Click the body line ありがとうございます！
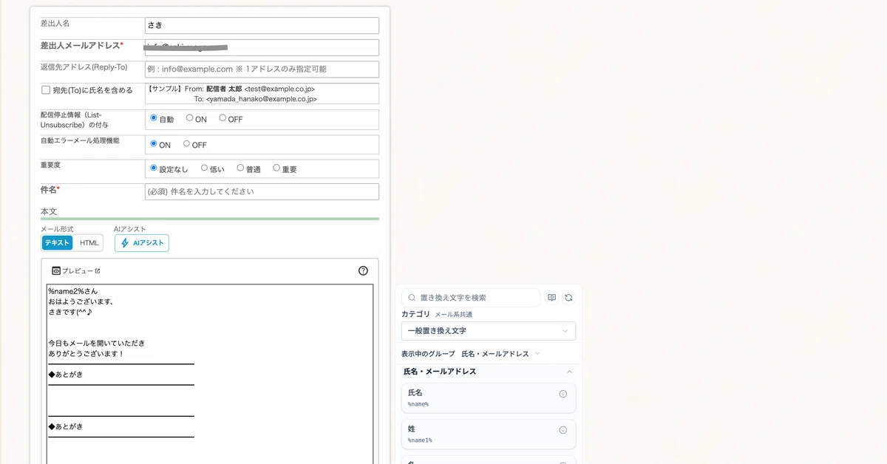Viewport: 887px width, 464px height. (x=86, y=354)
